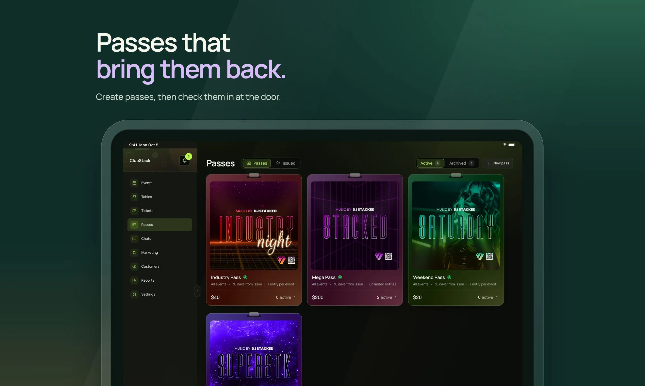Select the Archived filter tab
Image resolution: width=645 pixels, height=386 pixels.
pos(461,163)
